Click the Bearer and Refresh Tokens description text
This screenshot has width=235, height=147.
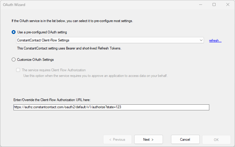coord(69,48)
